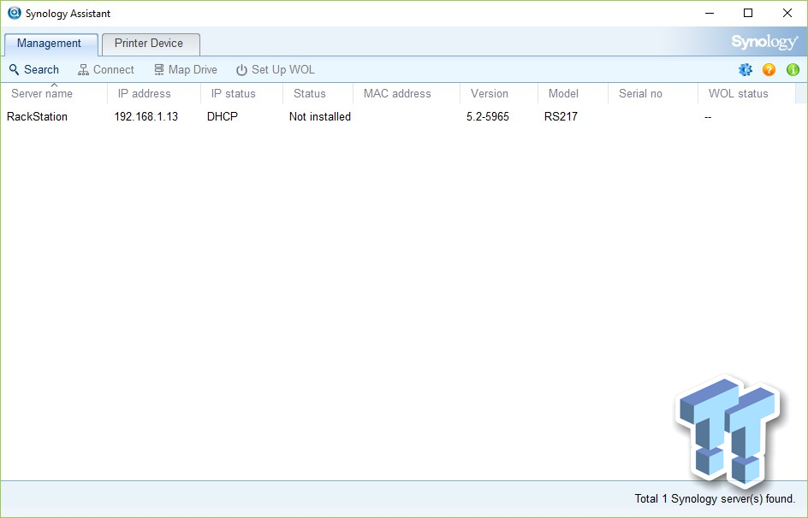Click the Synology Assistant title bar icon
Viewport: 808px width, 518px height.
coord(15,13)
